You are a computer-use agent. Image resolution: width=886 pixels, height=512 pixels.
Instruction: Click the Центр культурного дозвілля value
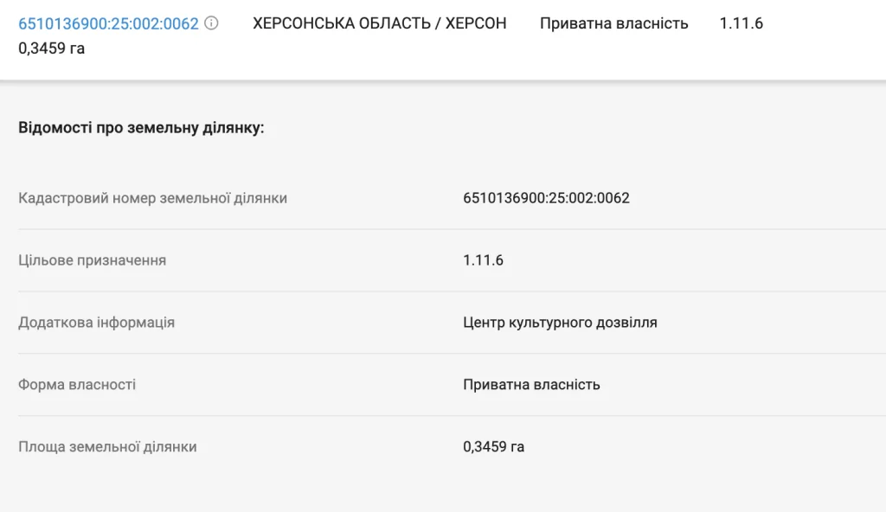[560, 323]
